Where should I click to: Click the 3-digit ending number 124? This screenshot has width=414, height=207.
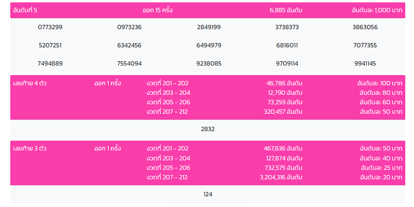coord(208,194)
